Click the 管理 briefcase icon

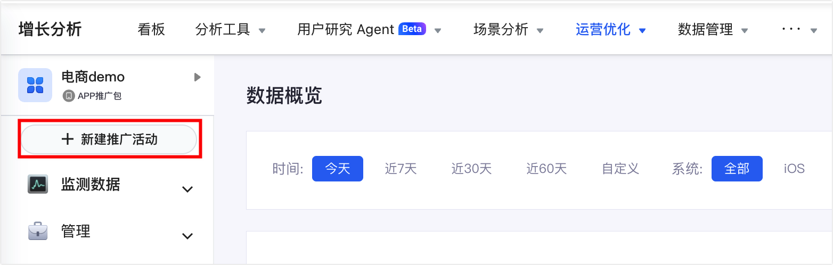pyautogui.click(x=38, y=231)
